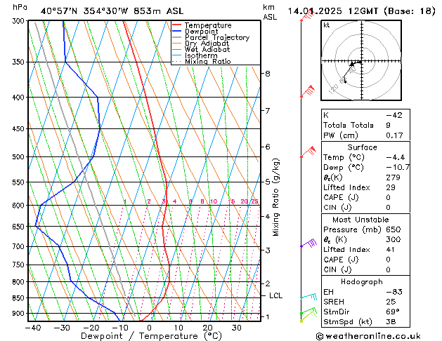Click the EH value -83

tap(394, 292)
